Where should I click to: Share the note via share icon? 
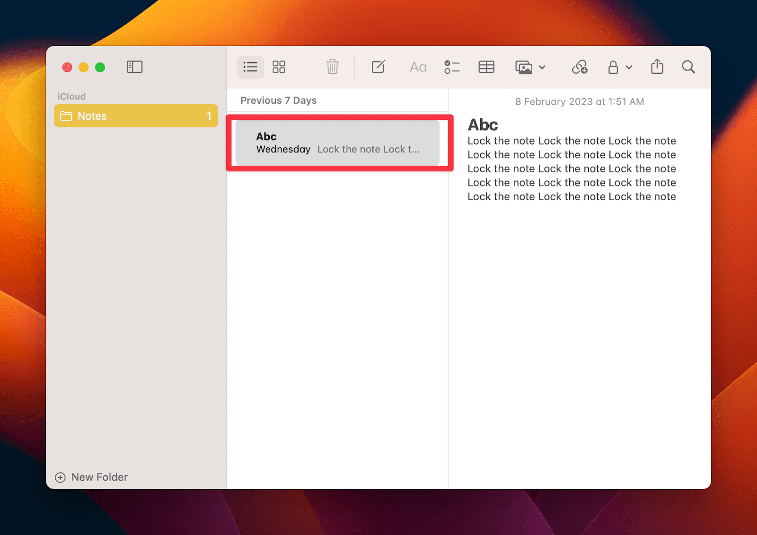pyautogui.click(x=657, y=66)
